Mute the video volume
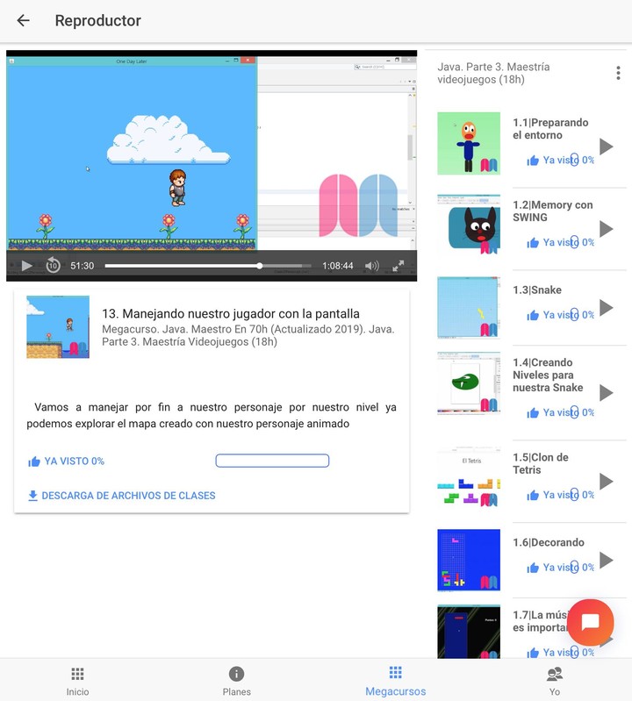The height and width of the screenshot is (701, 632). click(x=372, y=266)
